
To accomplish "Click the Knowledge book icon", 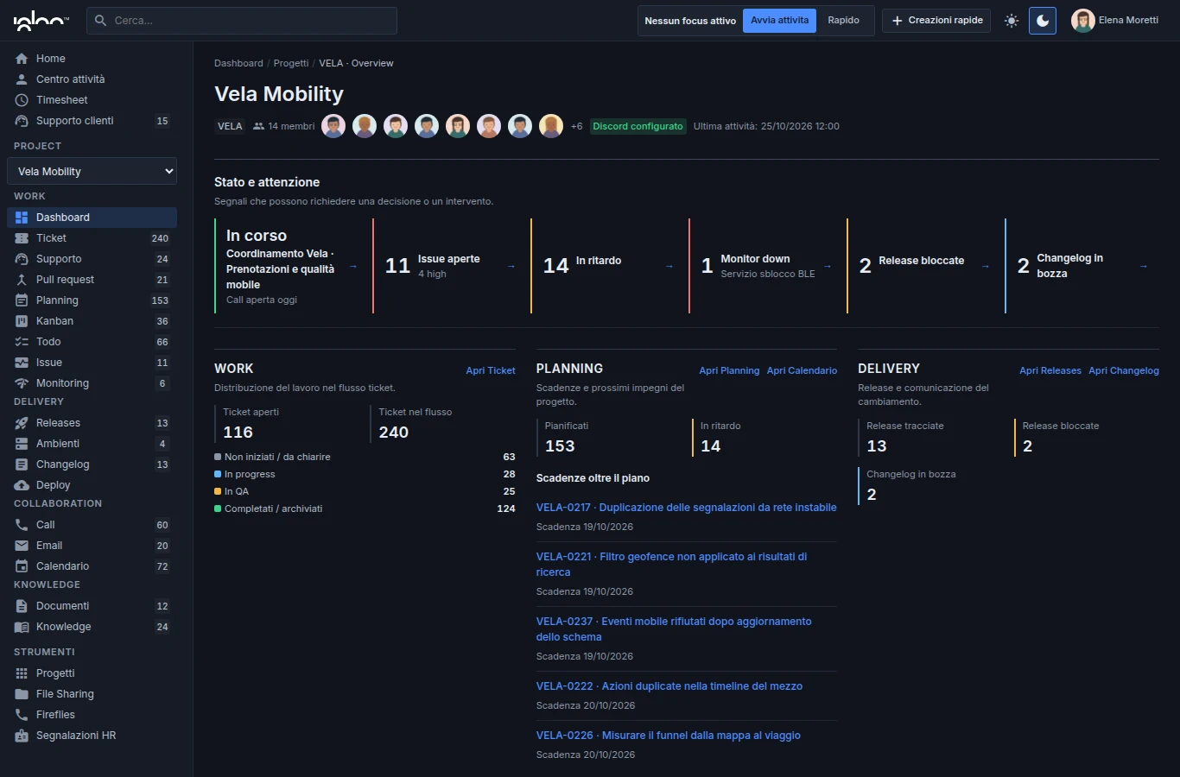I will point(22,627).
